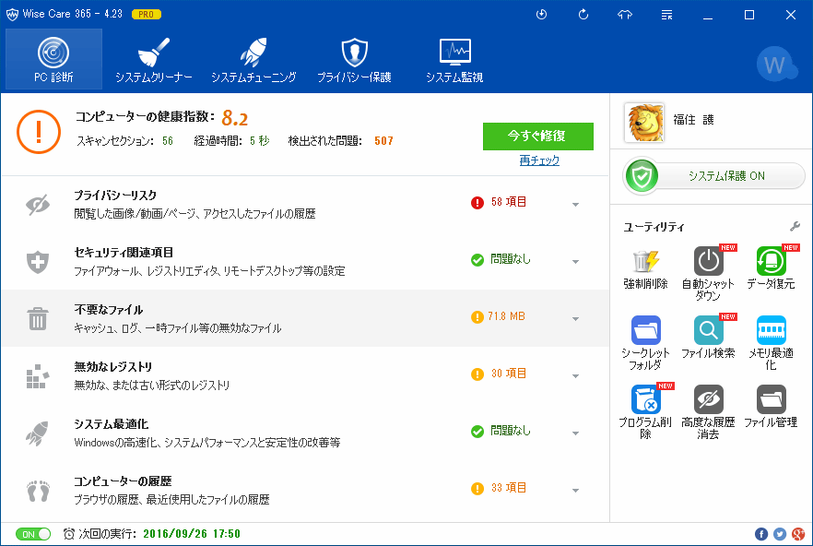Screen dimensions: 813x546
Task: Open the システムチューニング tab
Action: point(253,59)
